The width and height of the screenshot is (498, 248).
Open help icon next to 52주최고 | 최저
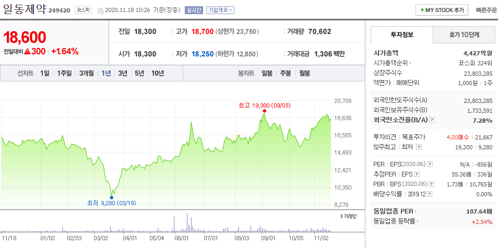click(x=419, y=147)
